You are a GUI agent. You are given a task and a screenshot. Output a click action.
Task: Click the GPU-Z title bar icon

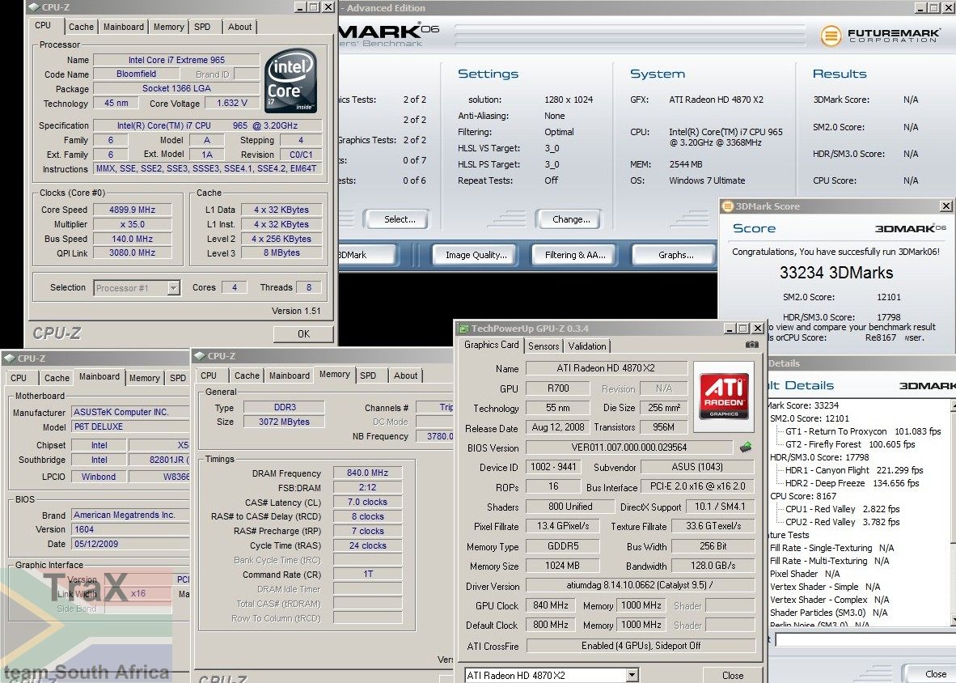click(464, 329)
